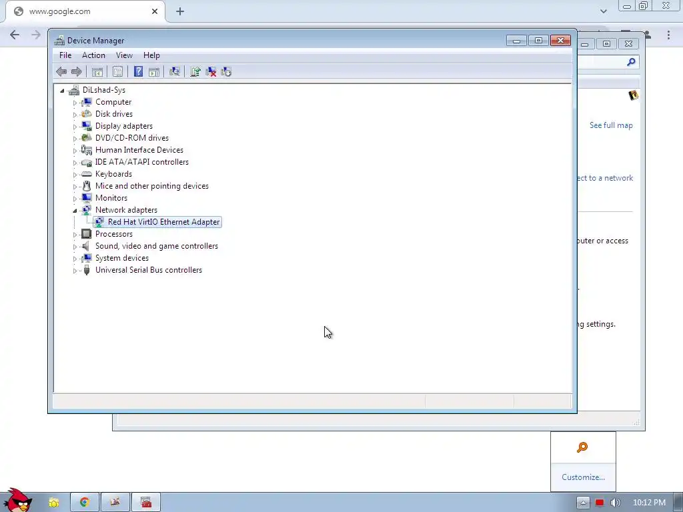Click the Universal Serial Bus controllers icon

pyautogui.click(x=87, y=270)
